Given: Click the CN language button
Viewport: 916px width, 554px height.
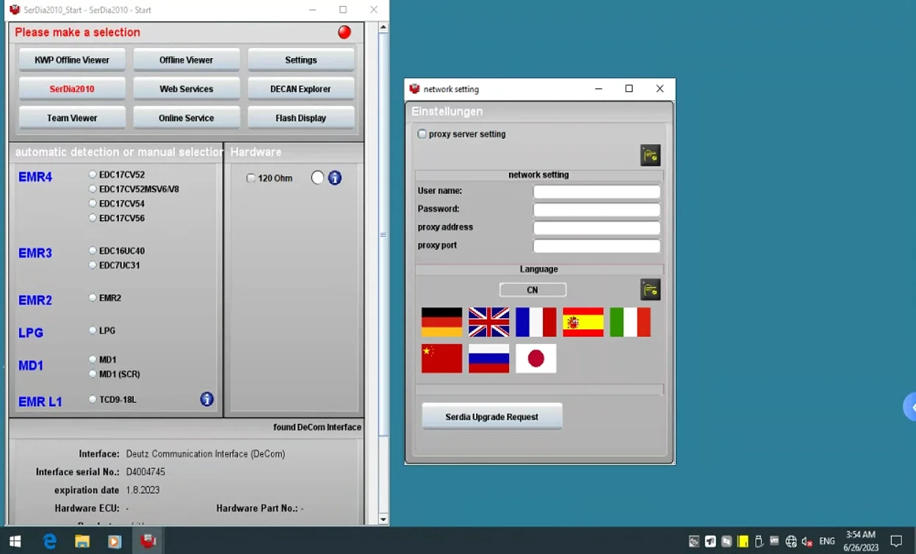Looking at the screenshot, I should 533,290.
